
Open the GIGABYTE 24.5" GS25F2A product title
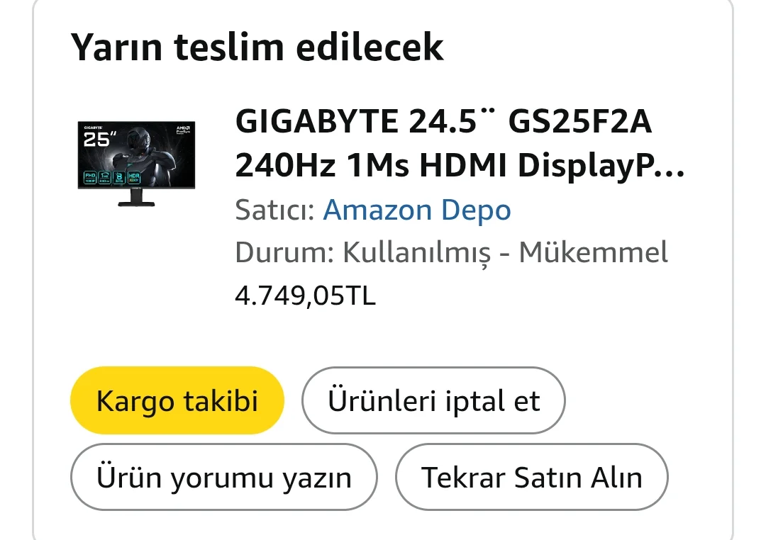click(x=460, y=142)
